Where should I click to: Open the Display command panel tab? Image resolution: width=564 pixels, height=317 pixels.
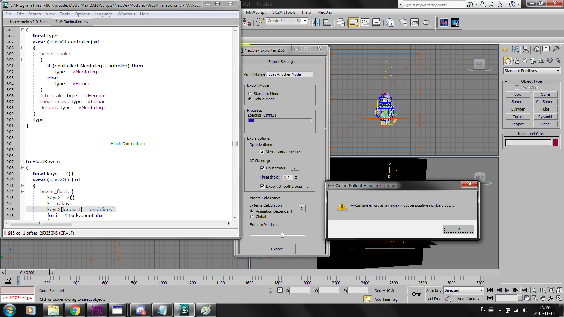coord(546,49)
